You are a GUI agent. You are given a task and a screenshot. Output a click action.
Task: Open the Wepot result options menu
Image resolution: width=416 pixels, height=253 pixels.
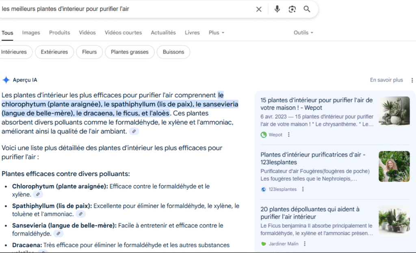click(x=289, y=135)
